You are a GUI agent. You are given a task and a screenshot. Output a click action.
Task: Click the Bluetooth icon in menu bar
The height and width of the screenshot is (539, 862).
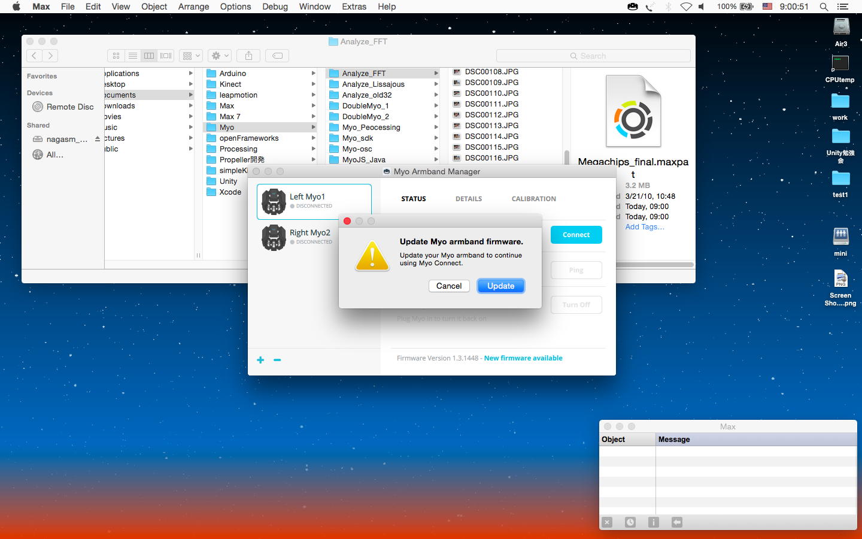point(669,7)
